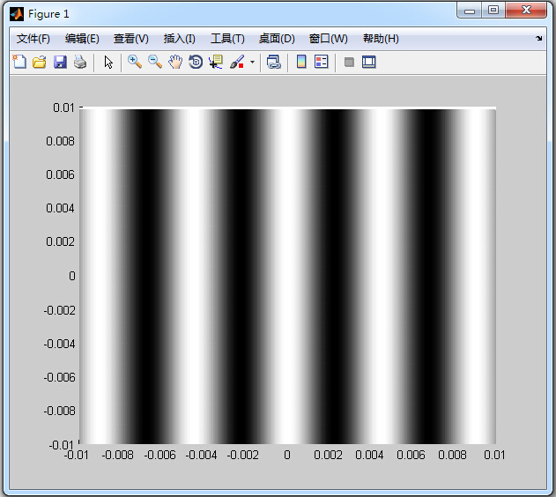Click the MATLAB logo in title bar
Viewport: 556px width, 497px height.
[17, 14]
